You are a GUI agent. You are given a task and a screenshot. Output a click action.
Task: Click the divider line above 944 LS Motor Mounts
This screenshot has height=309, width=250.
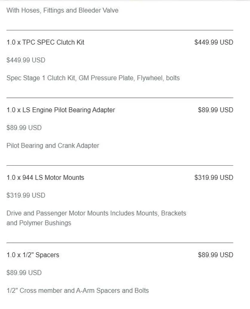click(120, 165)
